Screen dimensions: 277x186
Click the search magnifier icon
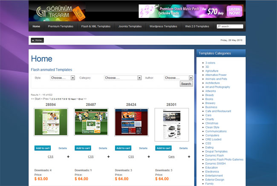pyautogui.click(x=219, y=26)
